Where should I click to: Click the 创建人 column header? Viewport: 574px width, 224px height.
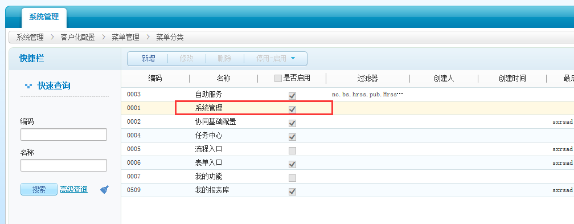(444, 78)
